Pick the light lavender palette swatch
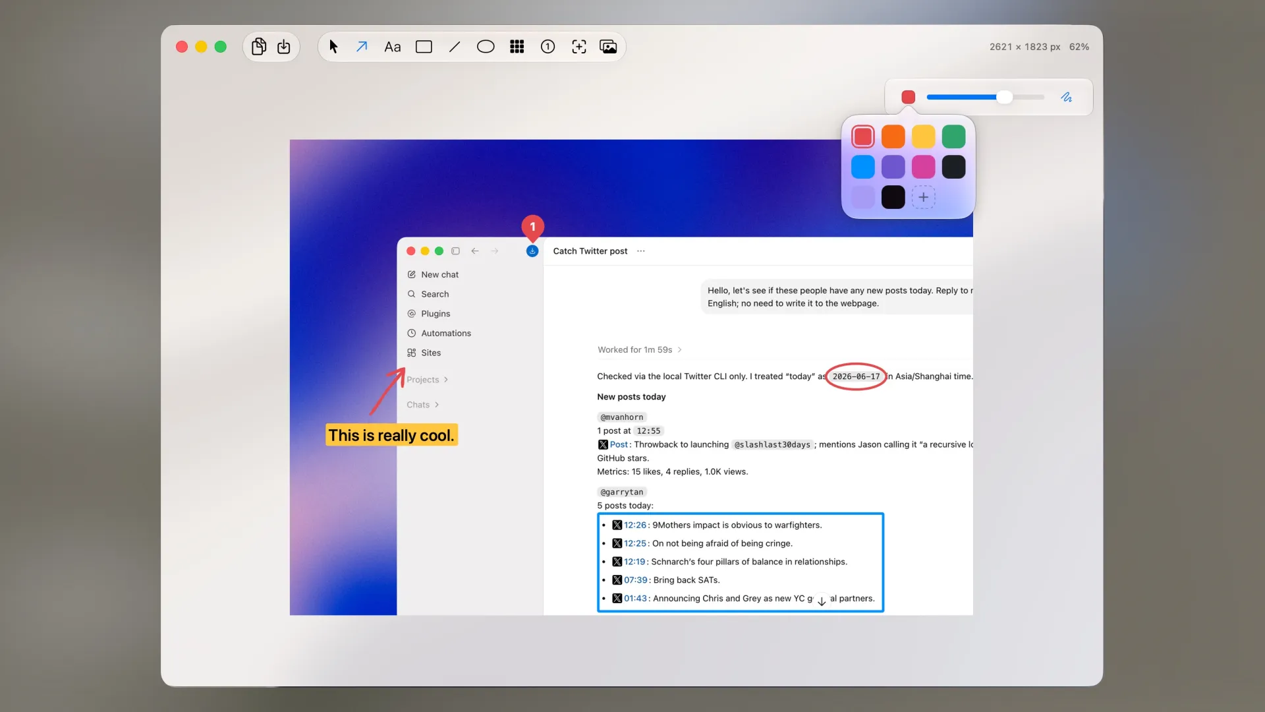The image size is (1265, 712). pyautogui.click(x=863, y=197)
